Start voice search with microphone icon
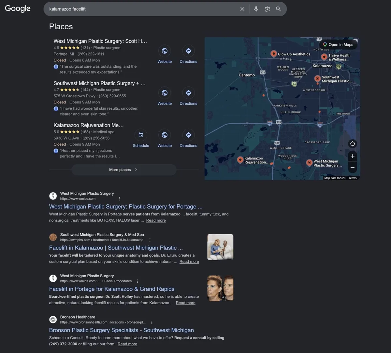Screen dimensions: 391x353 [256, 9]
